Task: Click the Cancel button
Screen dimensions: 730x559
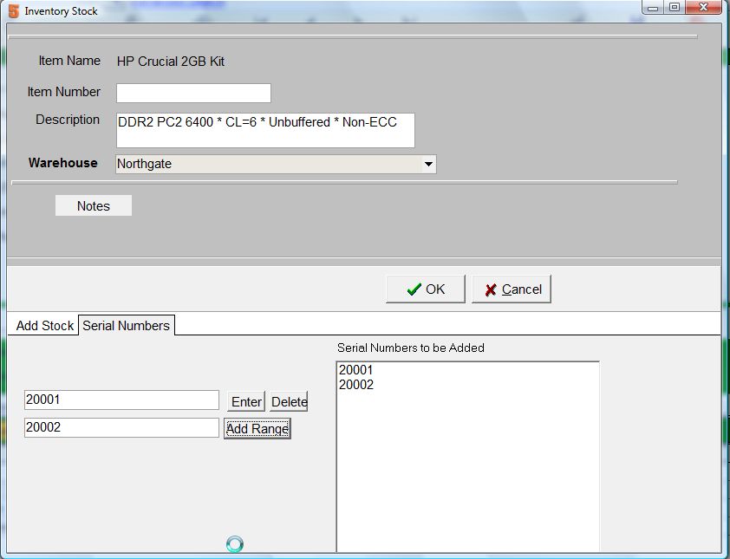Action: (512, 289)
